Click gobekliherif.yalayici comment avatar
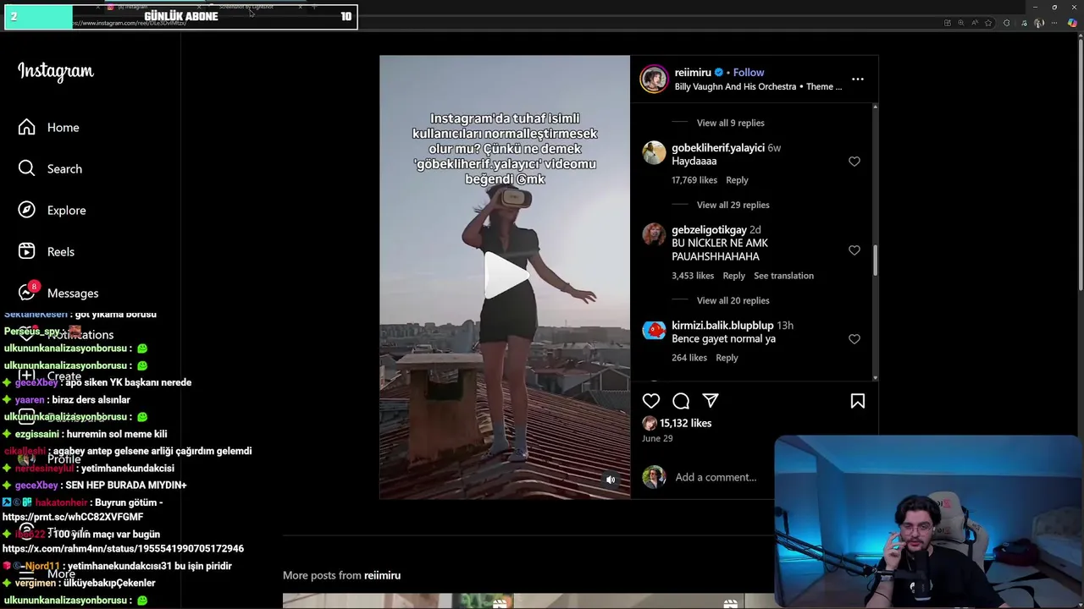Image resolution: width=1084 pixels, height=609 pixels. pos(654,153)
